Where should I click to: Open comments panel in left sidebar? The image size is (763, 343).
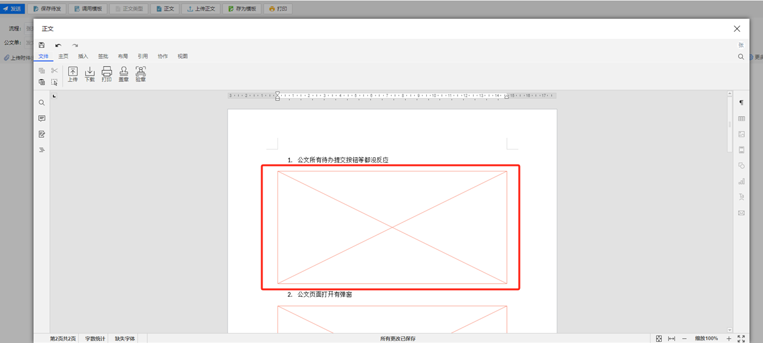[x=42, y=118]
